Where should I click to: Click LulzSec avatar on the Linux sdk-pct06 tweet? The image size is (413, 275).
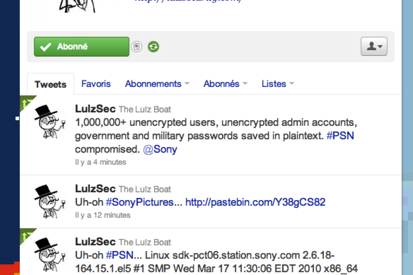50,254
